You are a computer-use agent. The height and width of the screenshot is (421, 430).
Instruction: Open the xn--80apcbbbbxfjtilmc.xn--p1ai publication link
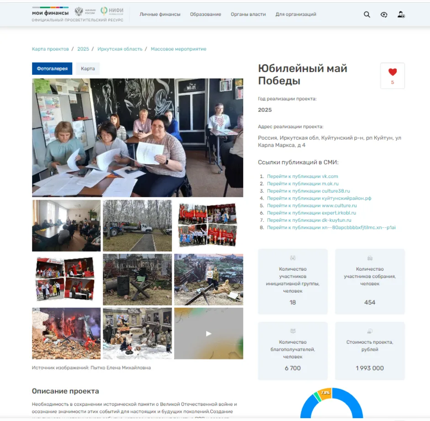331,227
